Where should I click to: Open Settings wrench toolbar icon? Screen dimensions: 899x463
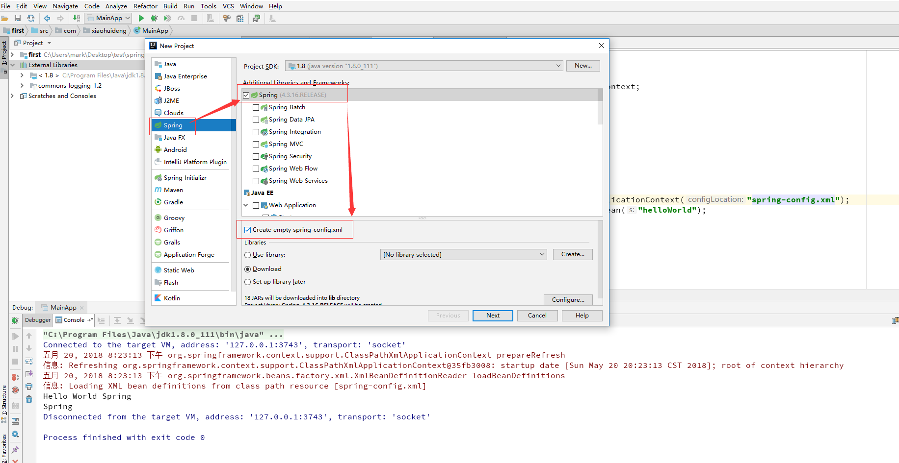227,18
